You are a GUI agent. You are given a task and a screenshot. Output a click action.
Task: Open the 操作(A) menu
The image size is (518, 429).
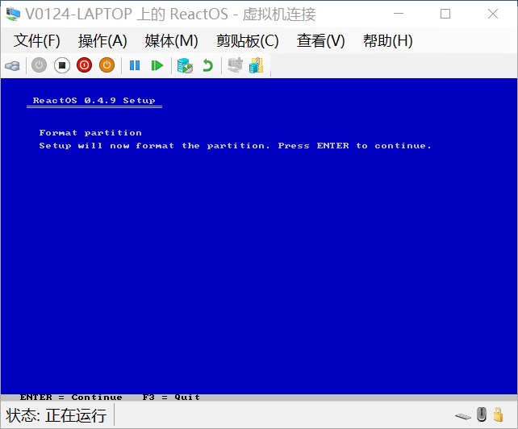click(102, 41)
